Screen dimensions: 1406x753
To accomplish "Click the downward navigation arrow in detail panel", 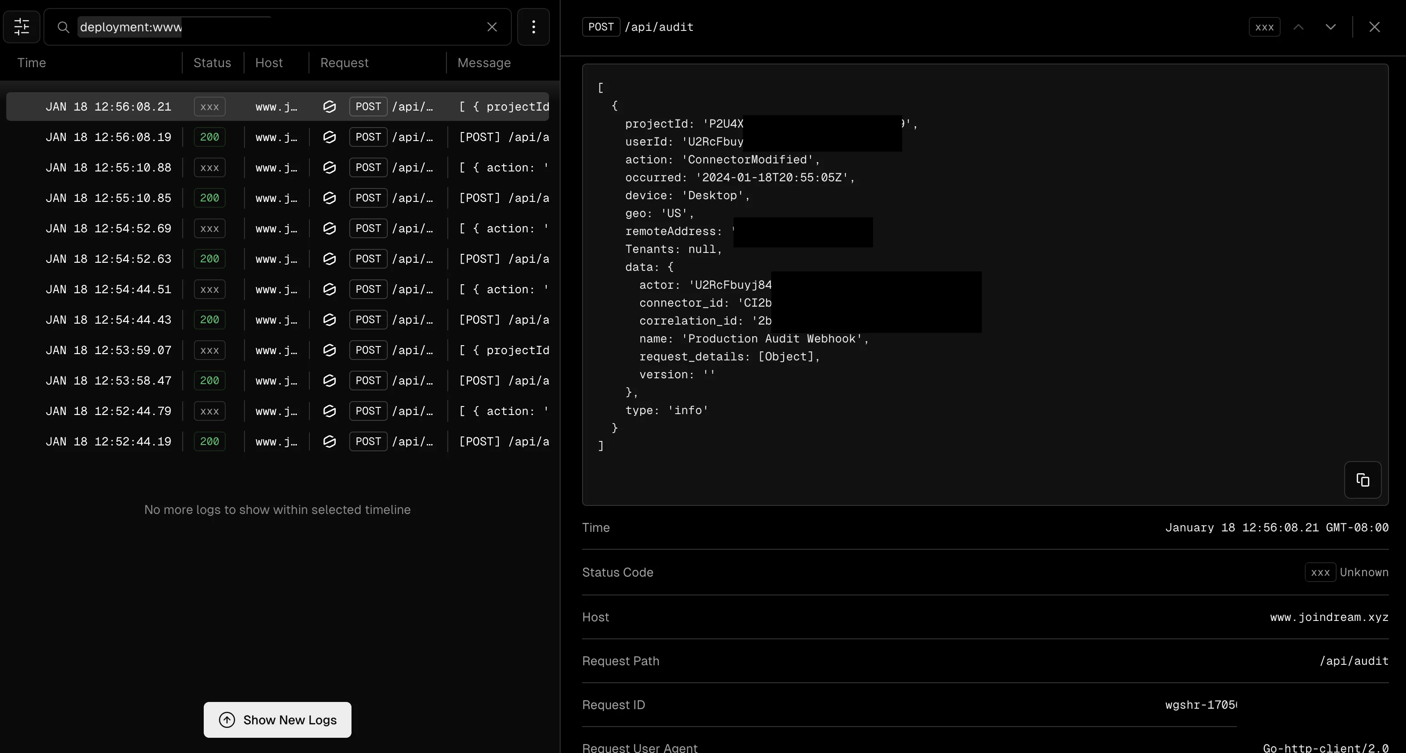I will coord(1331,27).
